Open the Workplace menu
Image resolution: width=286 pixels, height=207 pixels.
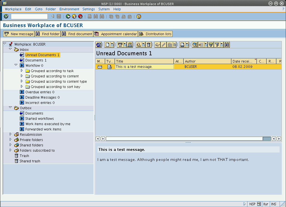[13, 9]
